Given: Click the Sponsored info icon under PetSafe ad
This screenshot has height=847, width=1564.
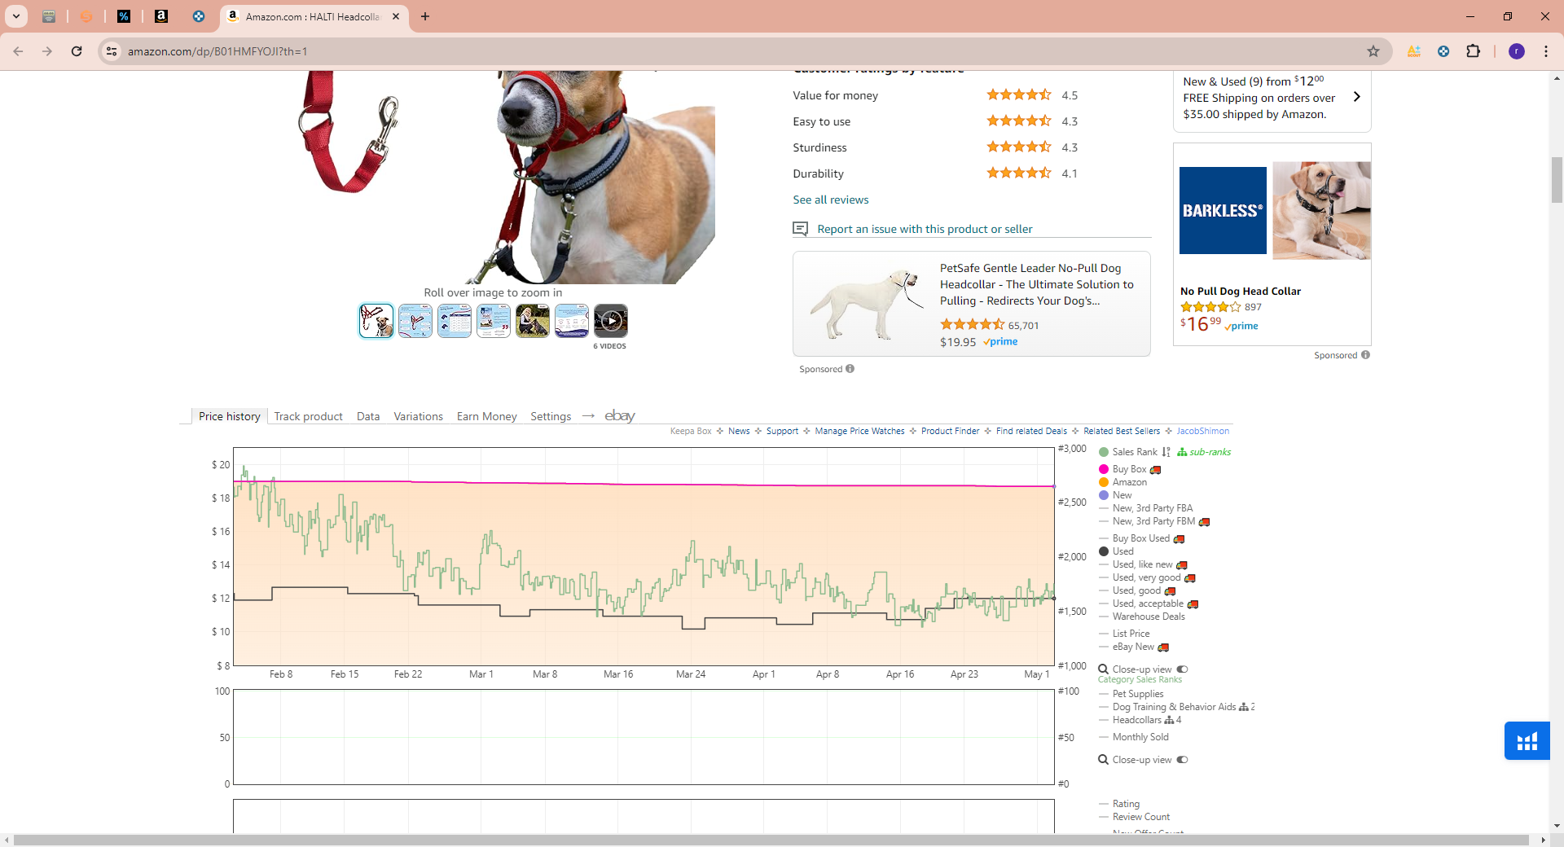Looking at the screenshot, I should coord(850,369).
